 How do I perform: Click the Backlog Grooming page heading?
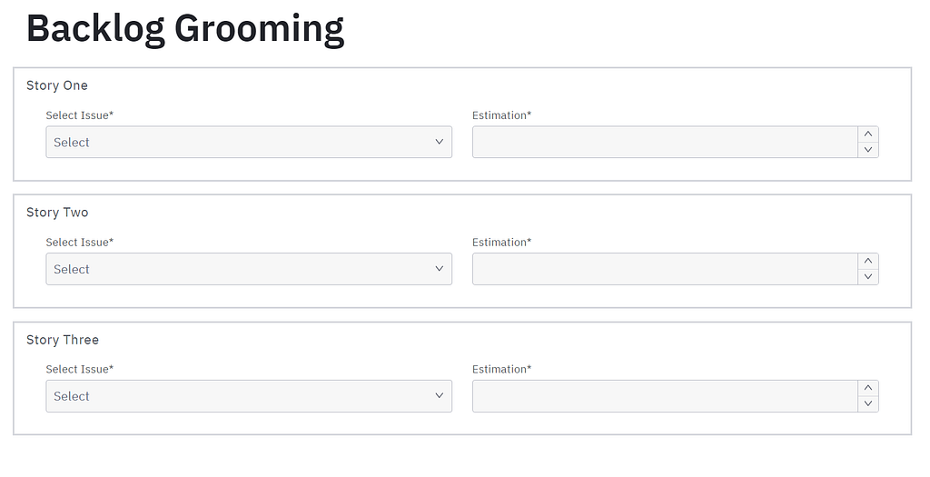(185, 28)
